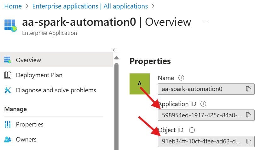Copy the Object ID to clipboard
Viewport: 261px width, 150px height.
coord(249,142)
